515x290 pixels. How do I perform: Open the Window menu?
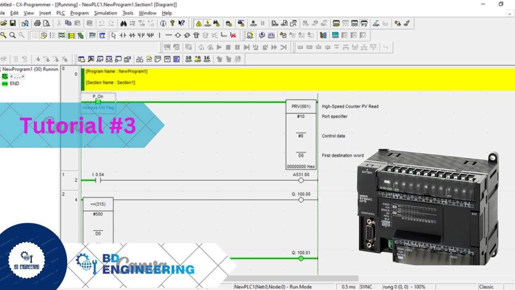tap(148, 13)
